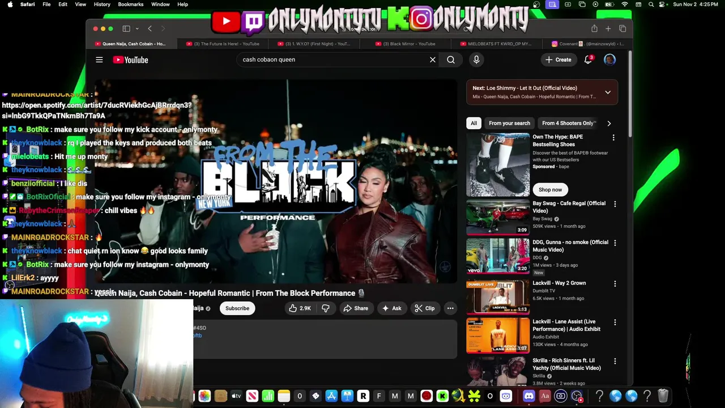Open options menu for BAPE sponsored ad
This screenshot has height=408, width=725.
[x=613, y=137]
